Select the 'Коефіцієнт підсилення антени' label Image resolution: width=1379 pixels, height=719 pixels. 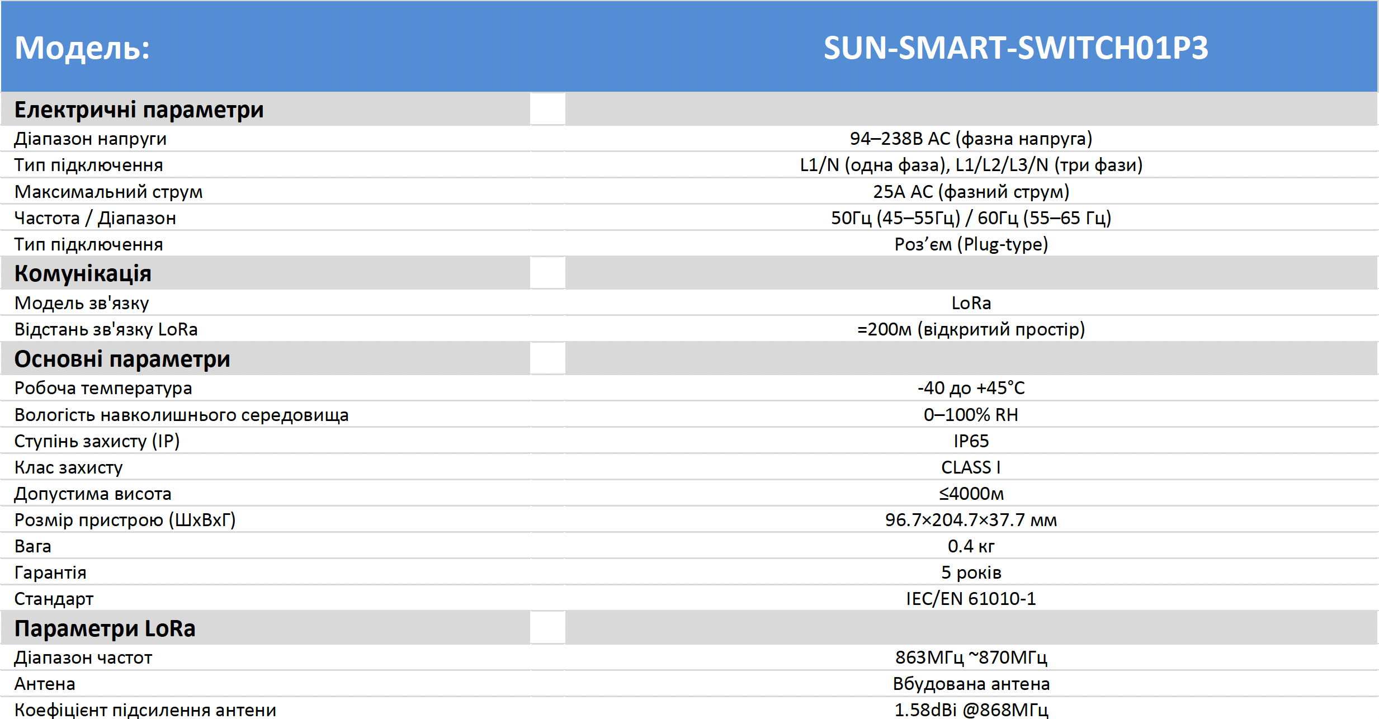click(x=145, y=710)
